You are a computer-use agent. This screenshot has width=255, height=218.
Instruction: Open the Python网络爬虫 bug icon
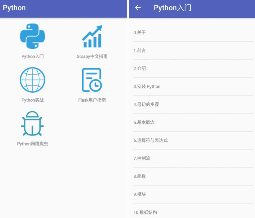(x=32, y=123)
